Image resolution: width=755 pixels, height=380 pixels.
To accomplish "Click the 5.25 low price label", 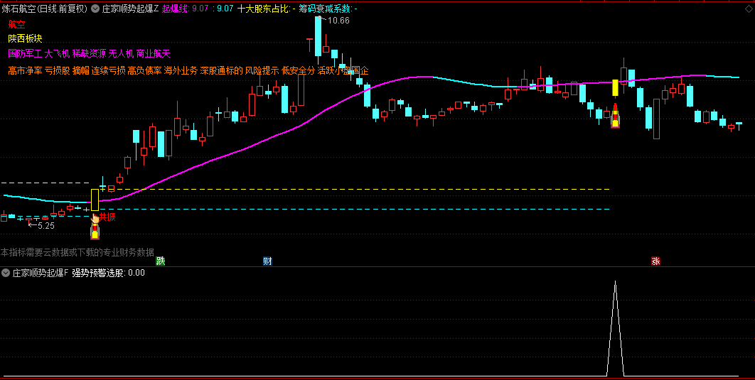I will pyautogui.click(x=45, y=225).
